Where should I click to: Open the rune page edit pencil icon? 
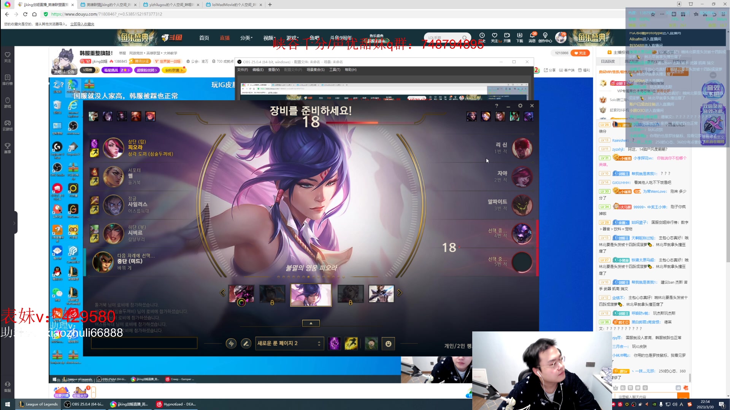[246, 344]
